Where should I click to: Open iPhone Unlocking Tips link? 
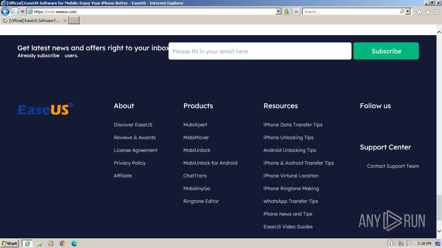(288, 137)
